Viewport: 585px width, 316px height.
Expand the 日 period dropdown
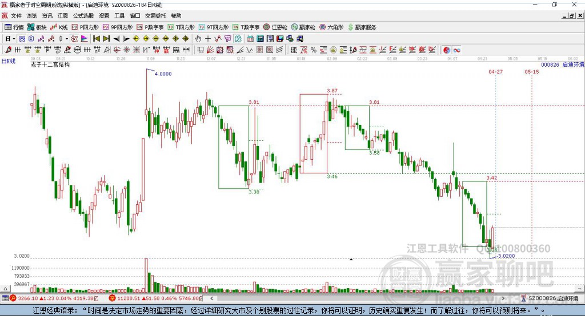point(14,39)
